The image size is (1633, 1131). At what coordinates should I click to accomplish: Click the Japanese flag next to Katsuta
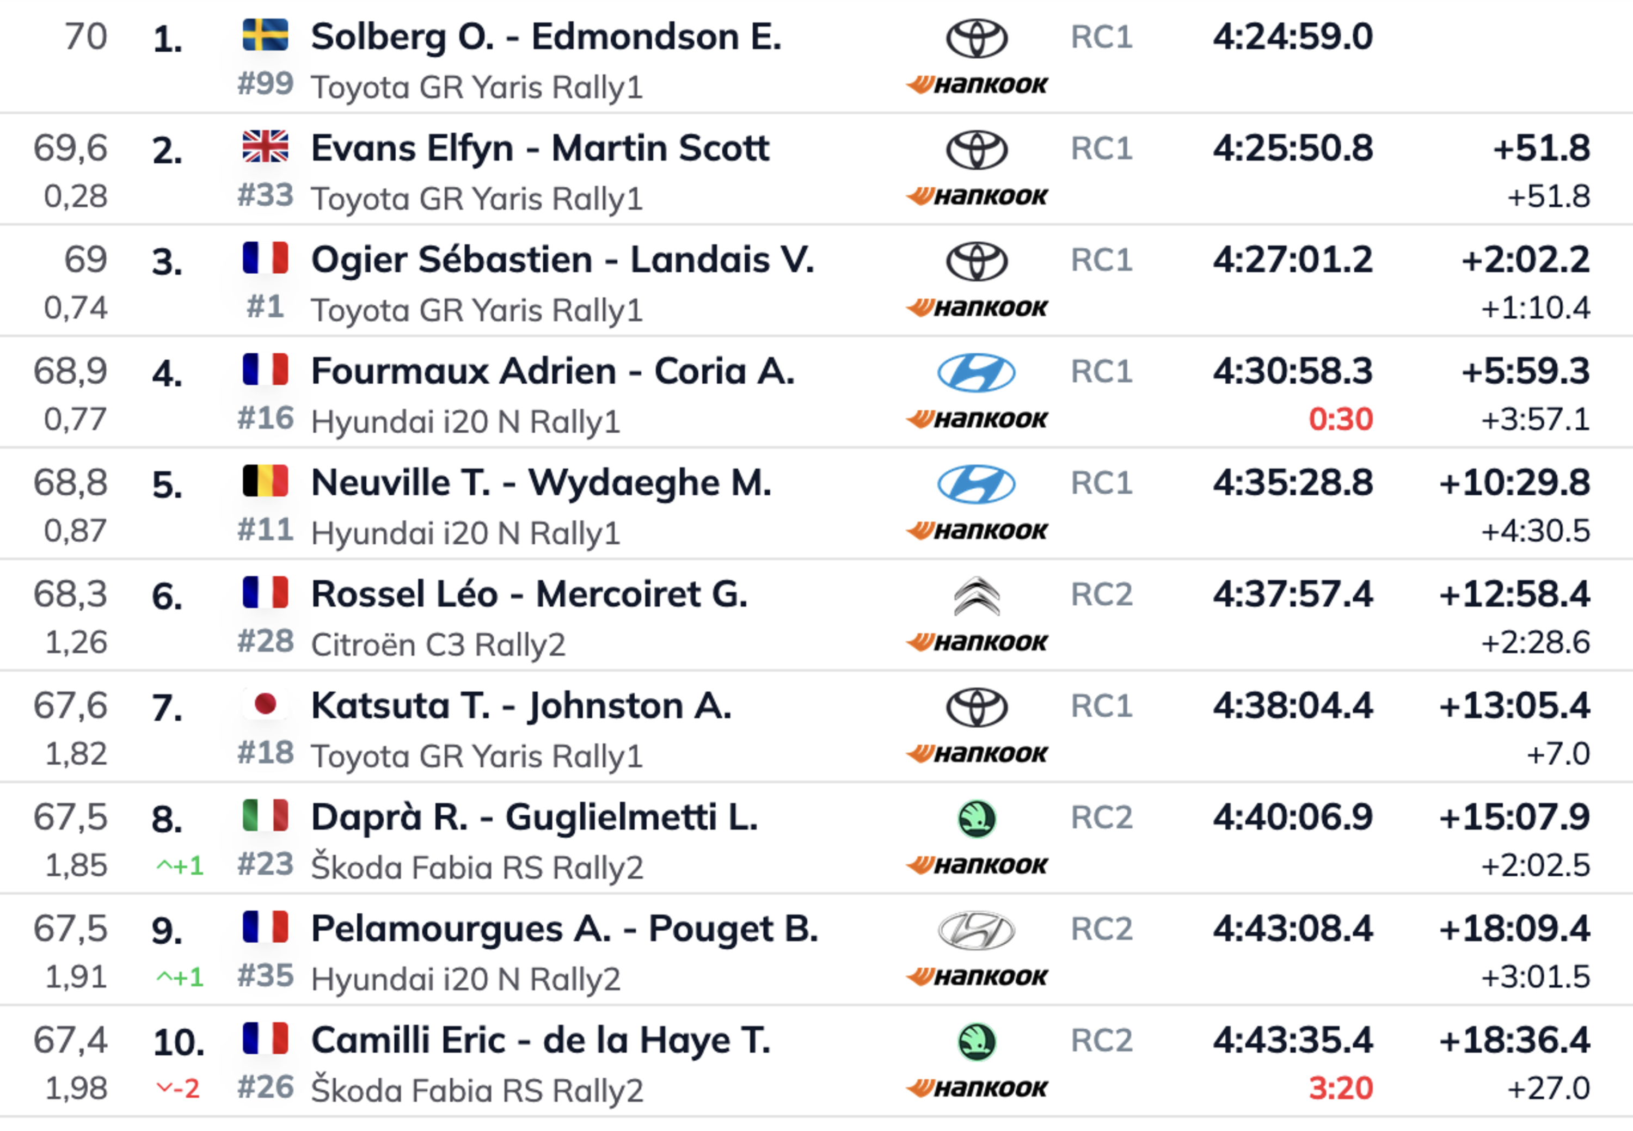(265, 704)
